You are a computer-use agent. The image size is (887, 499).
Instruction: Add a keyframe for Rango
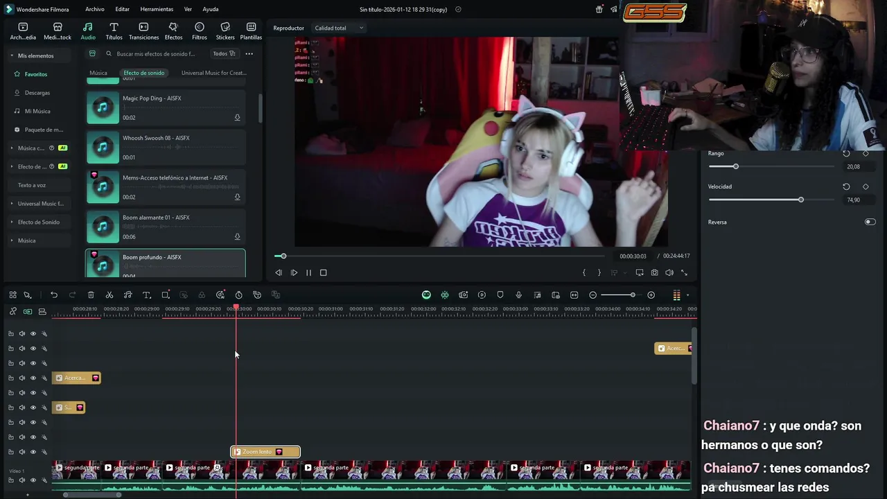point(866,154)
